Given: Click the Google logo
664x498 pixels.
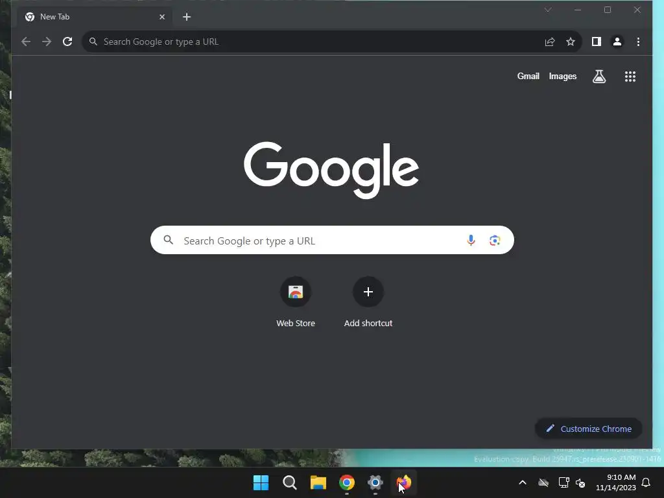Looking at the screenshot, I should (331, 170).
